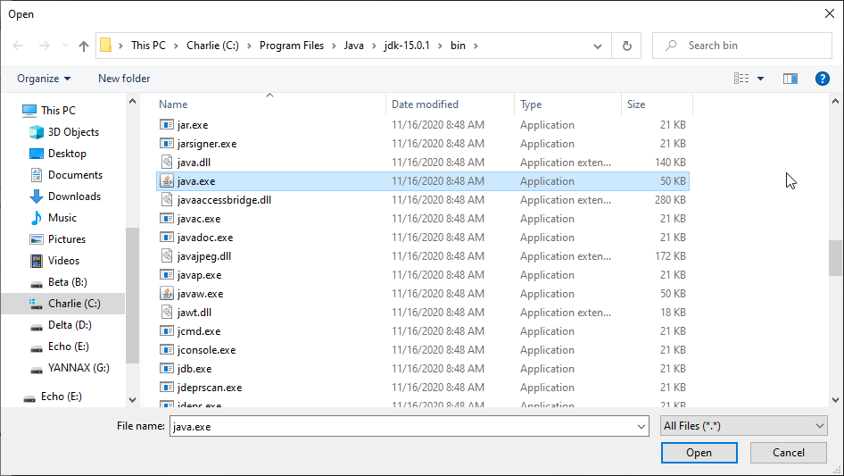Select the javadoc.exe file icon
Image resolution: width=844 pixels, height=476 pixels.
(167, 238)
